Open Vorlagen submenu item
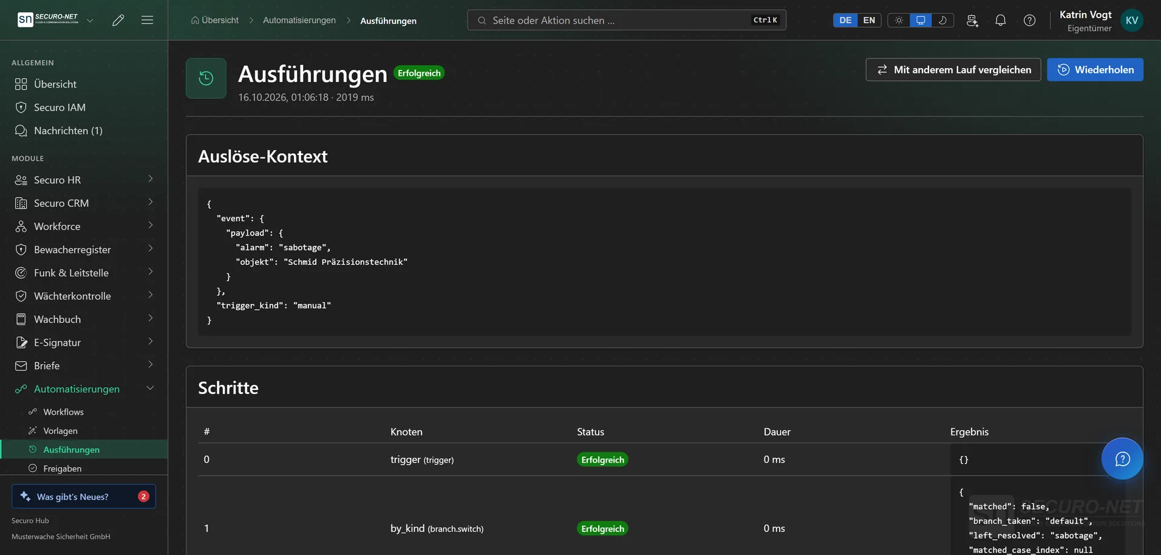Image resolution: width=1161 pixels, height=555 pixels. (x=84, y=431)
